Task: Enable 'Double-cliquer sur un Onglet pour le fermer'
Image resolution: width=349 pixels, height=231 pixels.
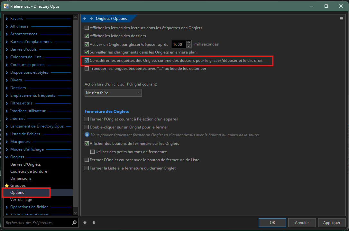Action: (x=87, y=127)
